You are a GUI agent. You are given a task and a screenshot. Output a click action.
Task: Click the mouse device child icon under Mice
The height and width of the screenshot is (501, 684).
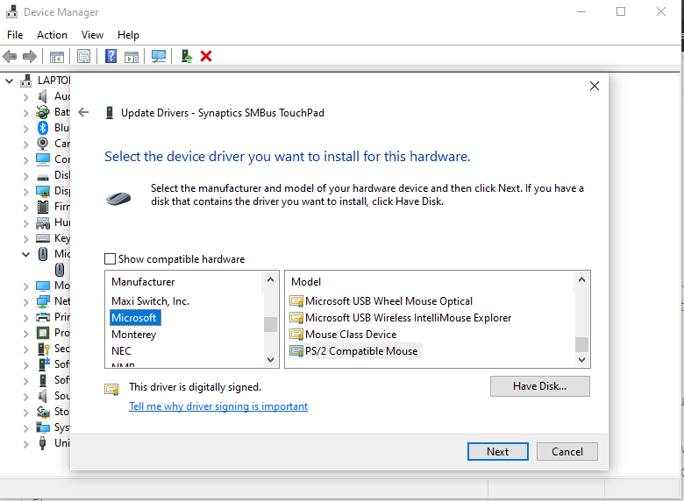click(60, 270)
